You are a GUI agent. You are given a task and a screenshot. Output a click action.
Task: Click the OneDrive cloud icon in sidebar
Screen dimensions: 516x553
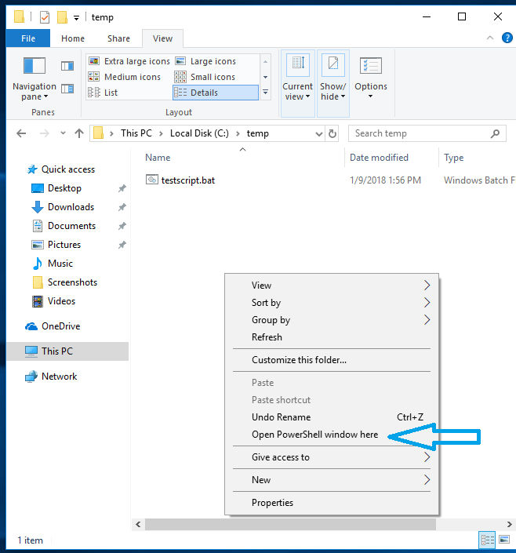pyautogui.click(x=31, y=326)
